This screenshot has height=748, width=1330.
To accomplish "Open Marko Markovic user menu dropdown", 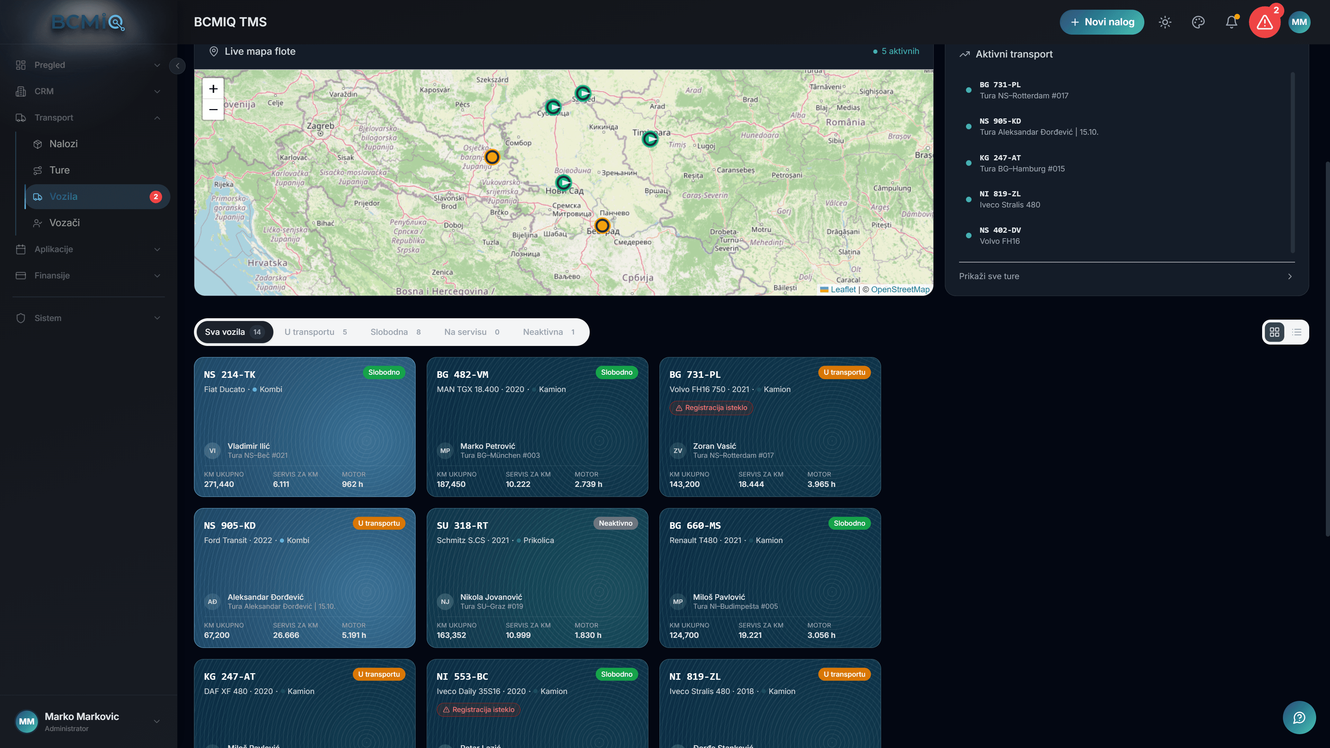I will (x=88, y=721).
